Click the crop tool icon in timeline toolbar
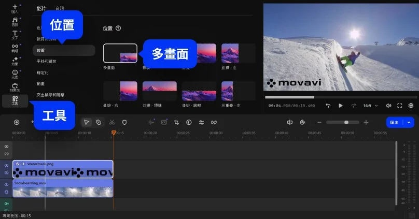 pyautogui.click(x=176, y=122)
